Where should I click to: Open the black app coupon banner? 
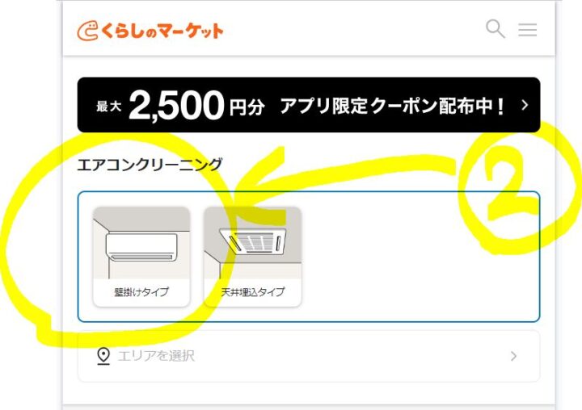click(309, 105)
